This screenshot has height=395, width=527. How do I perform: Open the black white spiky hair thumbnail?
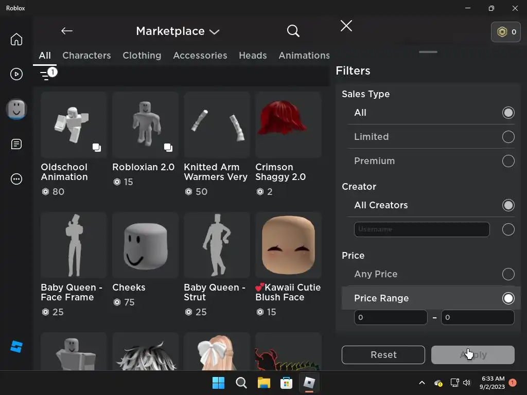[x=145, y=351]
